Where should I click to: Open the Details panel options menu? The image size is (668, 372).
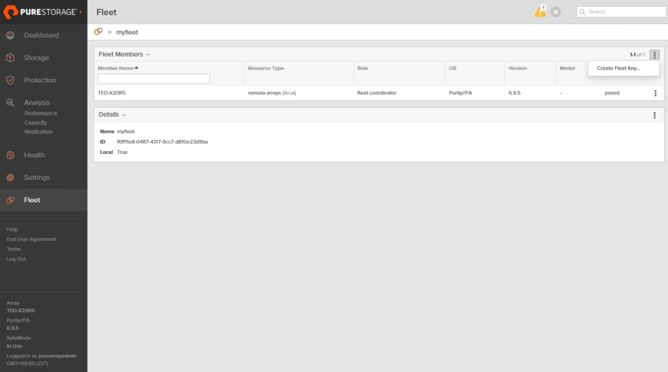(x=655, y=115)
